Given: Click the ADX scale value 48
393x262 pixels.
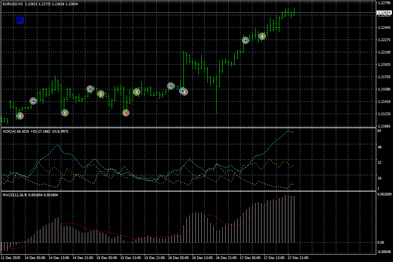Looking at the screenshot, I should (x=380, y=147).
